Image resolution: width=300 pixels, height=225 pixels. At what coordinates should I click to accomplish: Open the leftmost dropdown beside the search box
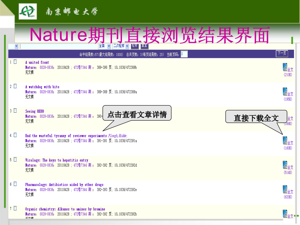(13, 46)
